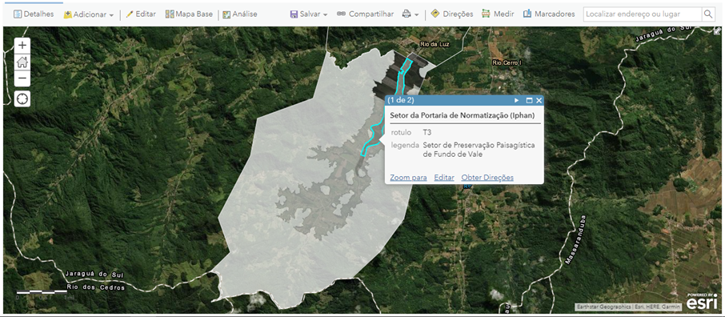Open the print icon
The height and width of the screenshot is (317, 725).
[406, 14]
